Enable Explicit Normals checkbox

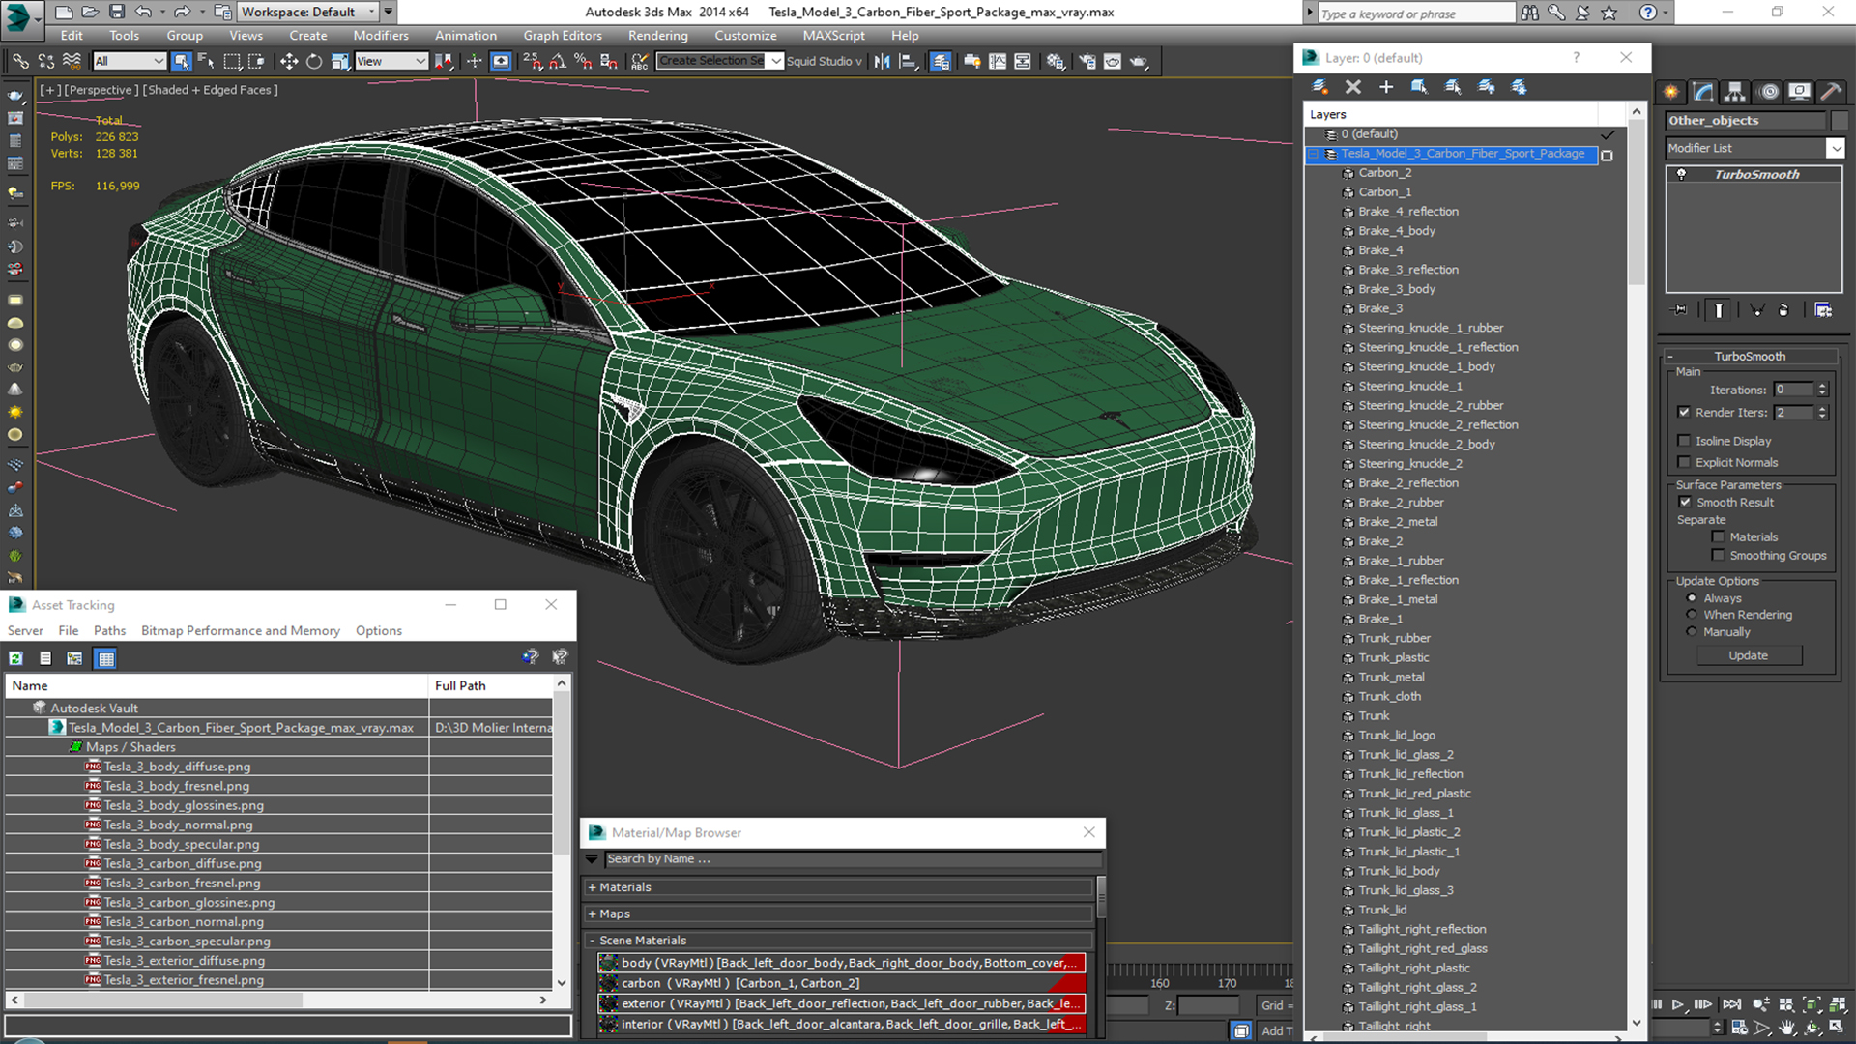[x=1684, y=462]
